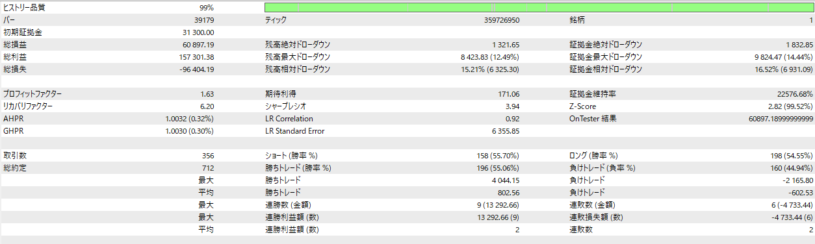Image resolution: width=815 pixels, height=244 pixels.
Task: Click the Sharpe ratio value 3.94
Action: point(513,106)
